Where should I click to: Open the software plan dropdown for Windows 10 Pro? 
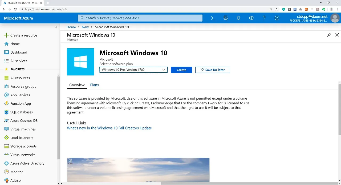133,70
